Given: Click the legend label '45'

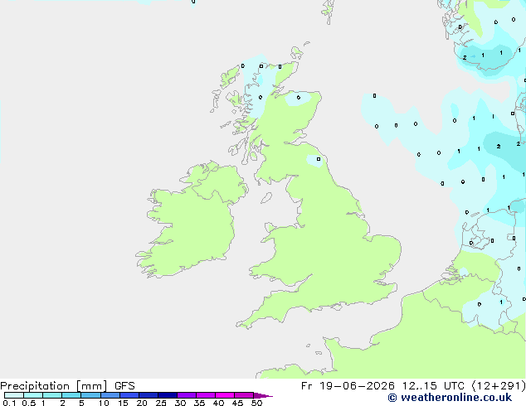Looking at the screenshot, I should coord(237,403).
